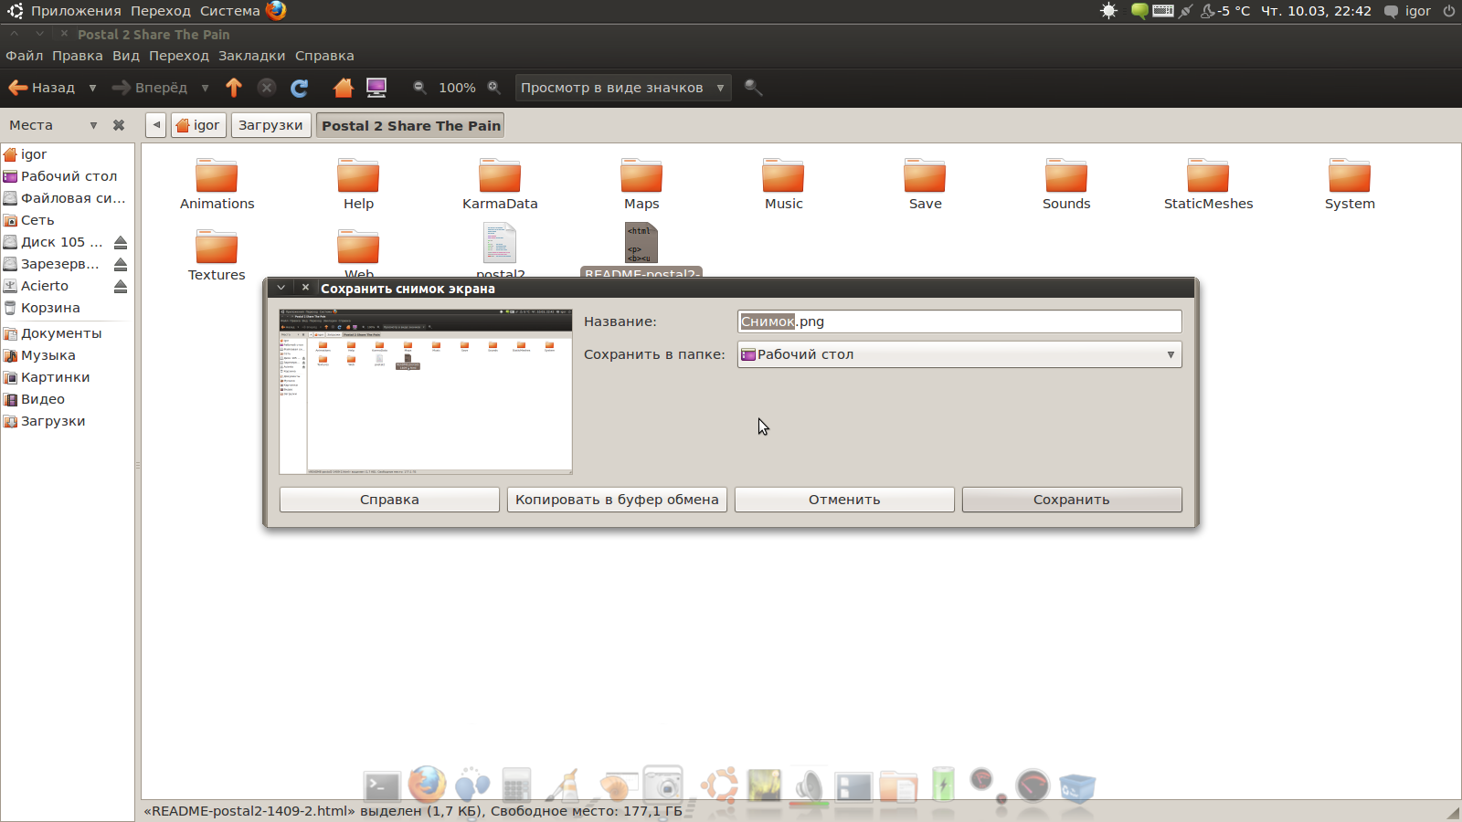This screenshot has height=822, width=1462.
Task: Go to igor in the path bar
Action: pyautogui.click(x=198, y=125)
